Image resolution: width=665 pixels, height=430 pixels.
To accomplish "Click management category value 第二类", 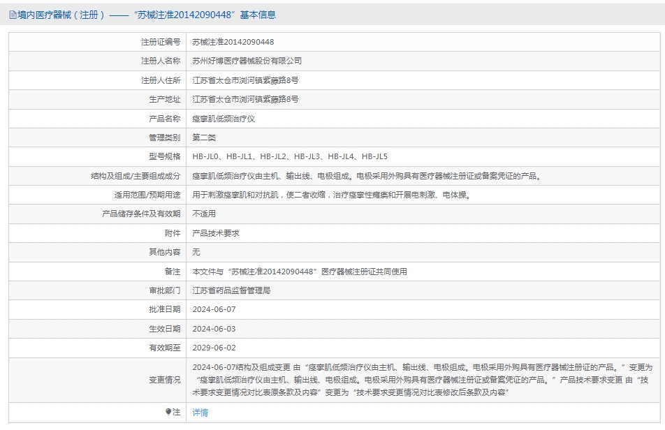I will click(x=204, y=138).
